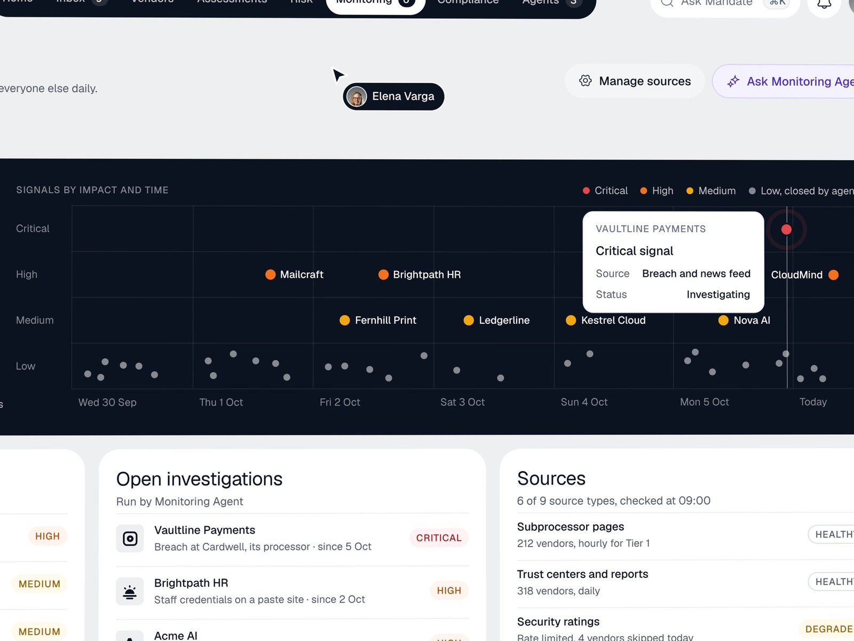Click the Vaultline Payments icon in Open investigations
854x641 pixels.
[130, 538]
